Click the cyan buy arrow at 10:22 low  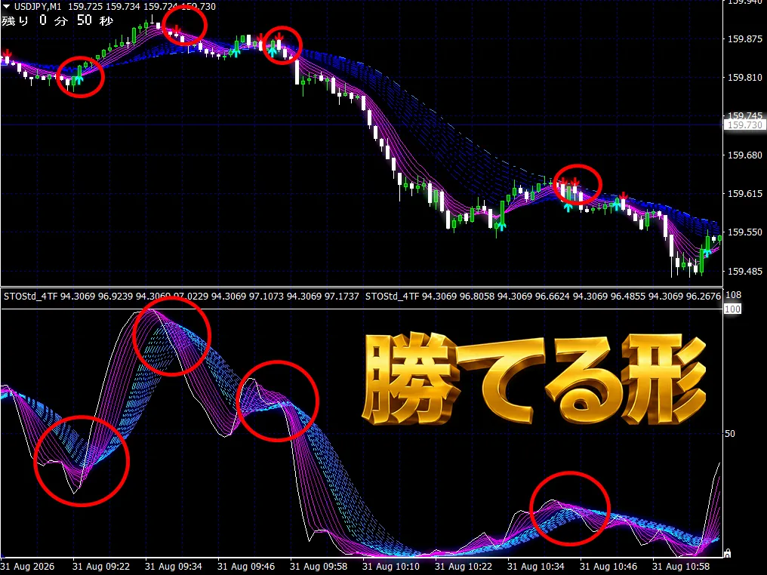(x=501, y=226)
